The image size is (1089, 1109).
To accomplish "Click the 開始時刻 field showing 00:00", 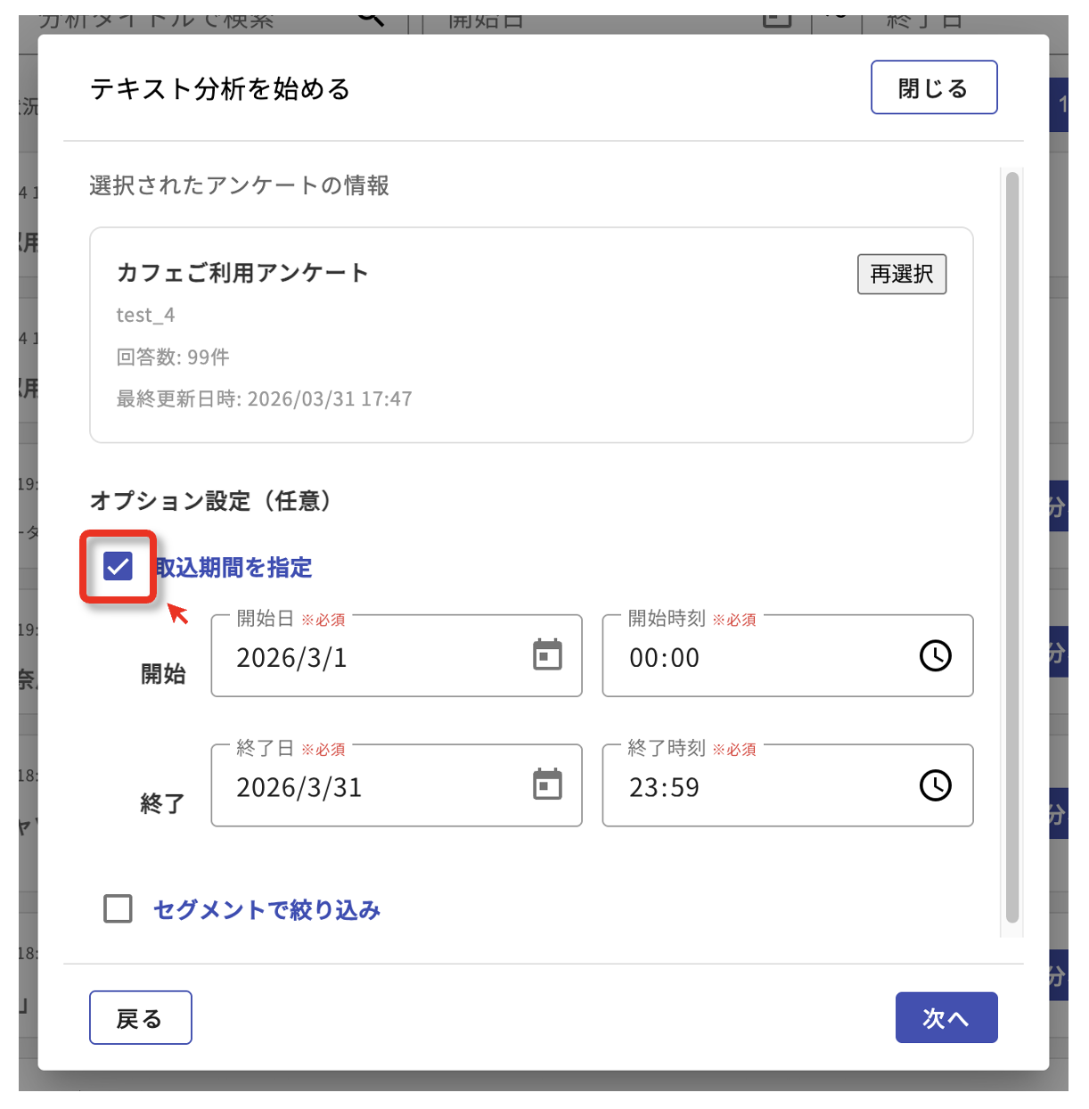I will 757,658.
